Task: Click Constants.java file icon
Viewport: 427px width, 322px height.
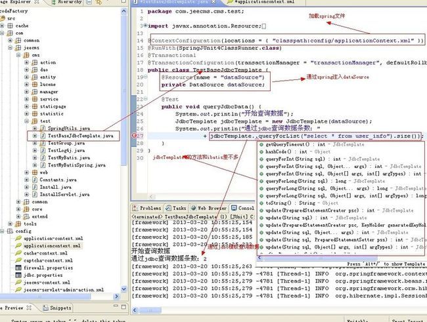Action: [x=35, y=180]
